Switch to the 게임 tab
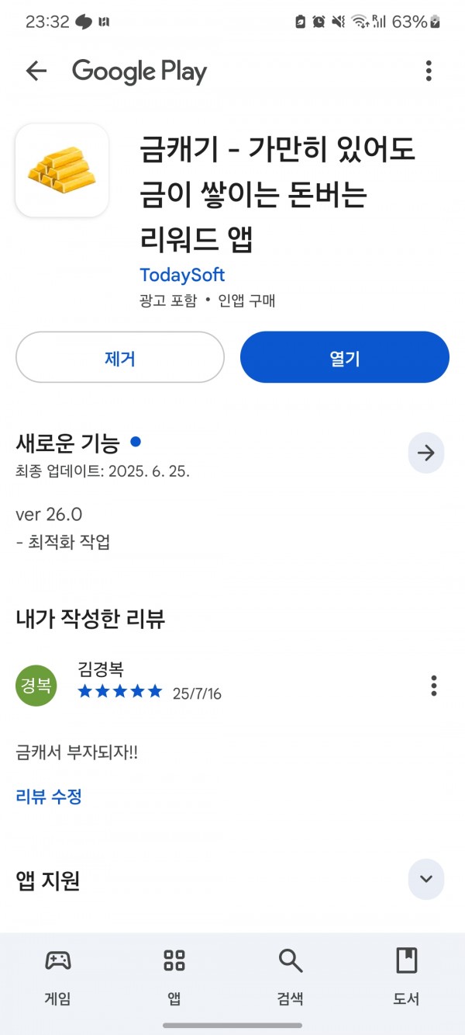Image resolution: width=465 pixels, height=1035 pixels. [58, 977]
